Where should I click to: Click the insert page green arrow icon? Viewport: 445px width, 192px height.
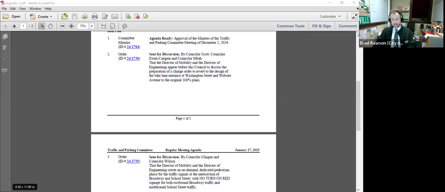click(x=128, y=16)
